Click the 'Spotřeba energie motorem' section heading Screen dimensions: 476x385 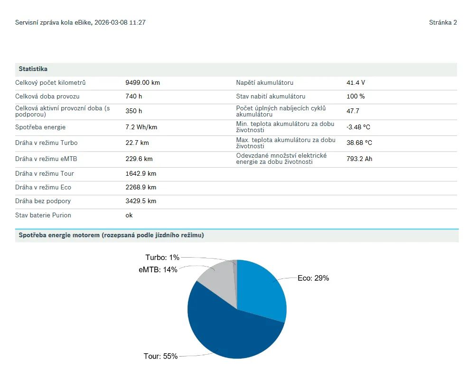pyautogui.click(x=111, y=235)
